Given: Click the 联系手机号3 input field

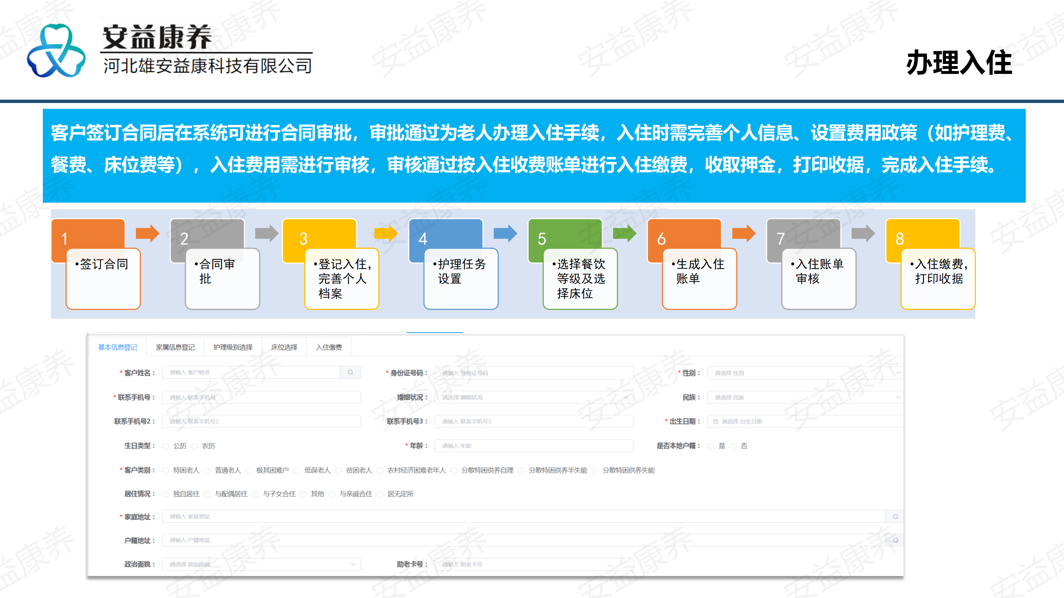Looking at the screenshot, I should click(x=534, y=422).
